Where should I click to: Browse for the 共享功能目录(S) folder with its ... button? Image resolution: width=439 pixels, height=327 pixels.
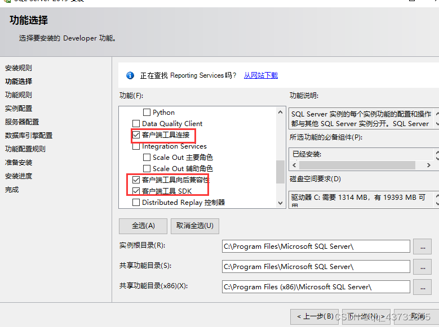(x=423, y=267)
